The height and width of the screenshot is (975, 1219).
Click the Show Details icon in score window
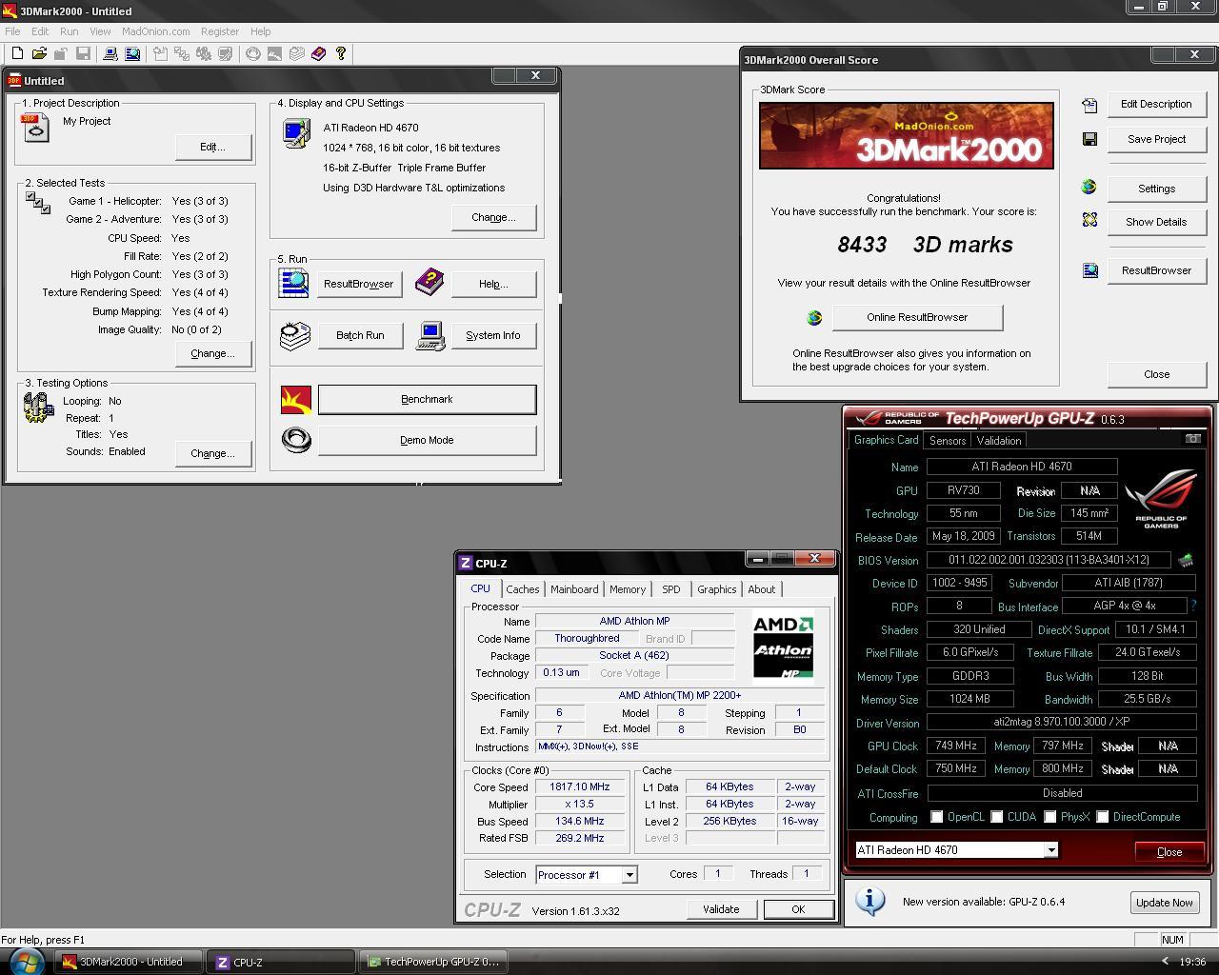1089,220
